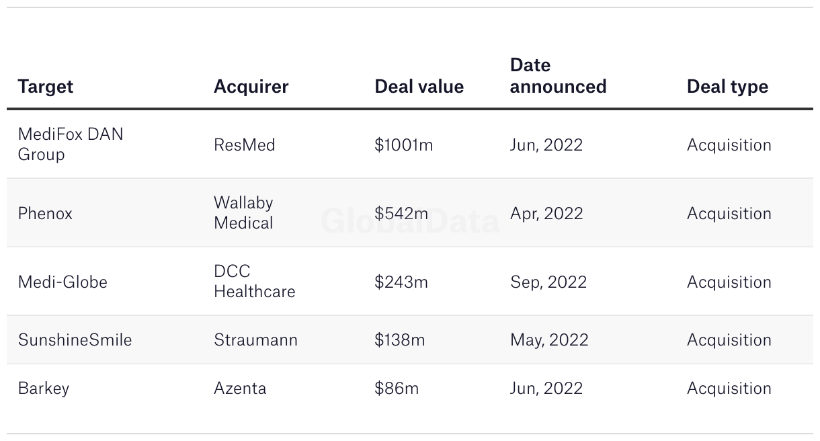820x441 pixels.
Task: Select the Medi-Globe target cell
Action: click(x=63, y=282)
